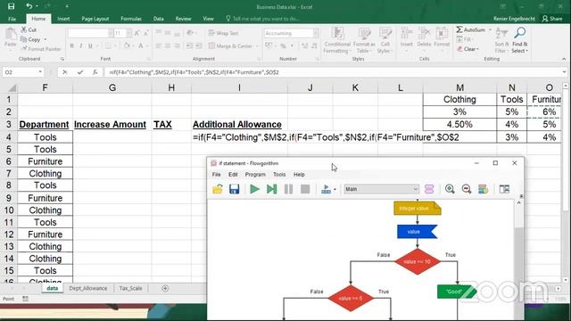Viewport: 571px width, 321px height.
Task: Click Save icon in Excel quick access toolbar
Action: [x=12, y=6]
